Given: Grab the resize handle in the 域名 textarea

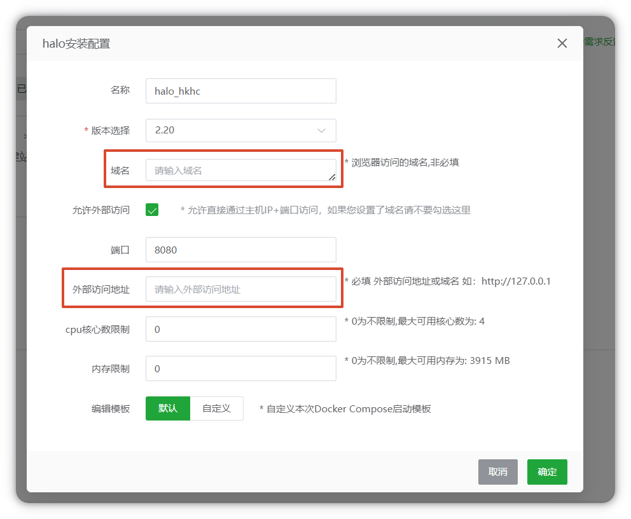Looking at the screenshot, I should coord(333,177).
